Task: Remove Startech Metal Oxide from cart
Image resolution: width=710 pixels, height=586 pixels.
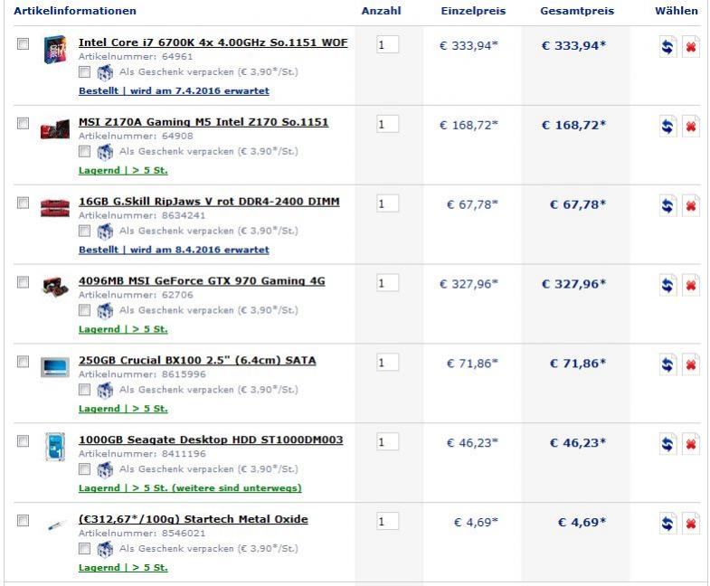Action: click(690, 524)
